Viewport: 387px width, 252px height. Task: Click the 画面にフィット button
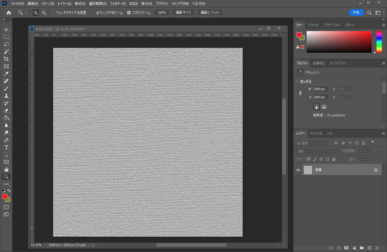click(210, 12)
